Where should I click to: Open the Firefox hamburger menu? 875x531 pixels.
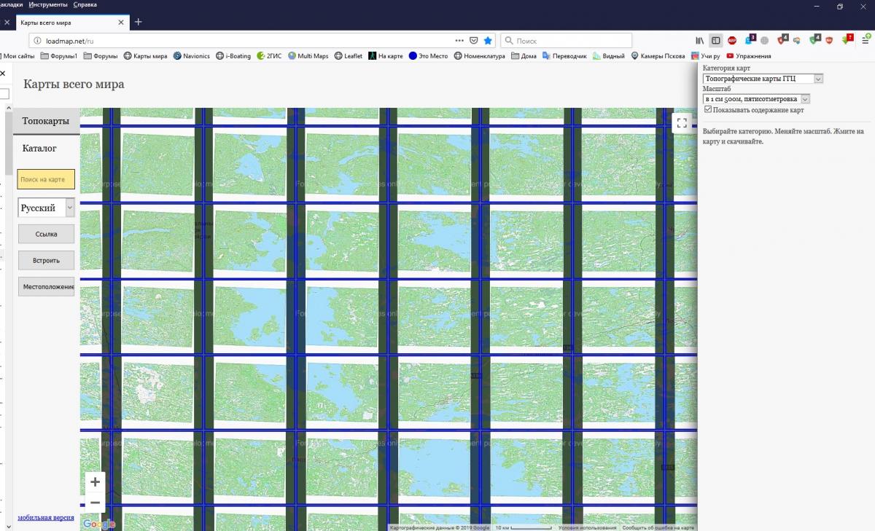(x=866, y=41)
